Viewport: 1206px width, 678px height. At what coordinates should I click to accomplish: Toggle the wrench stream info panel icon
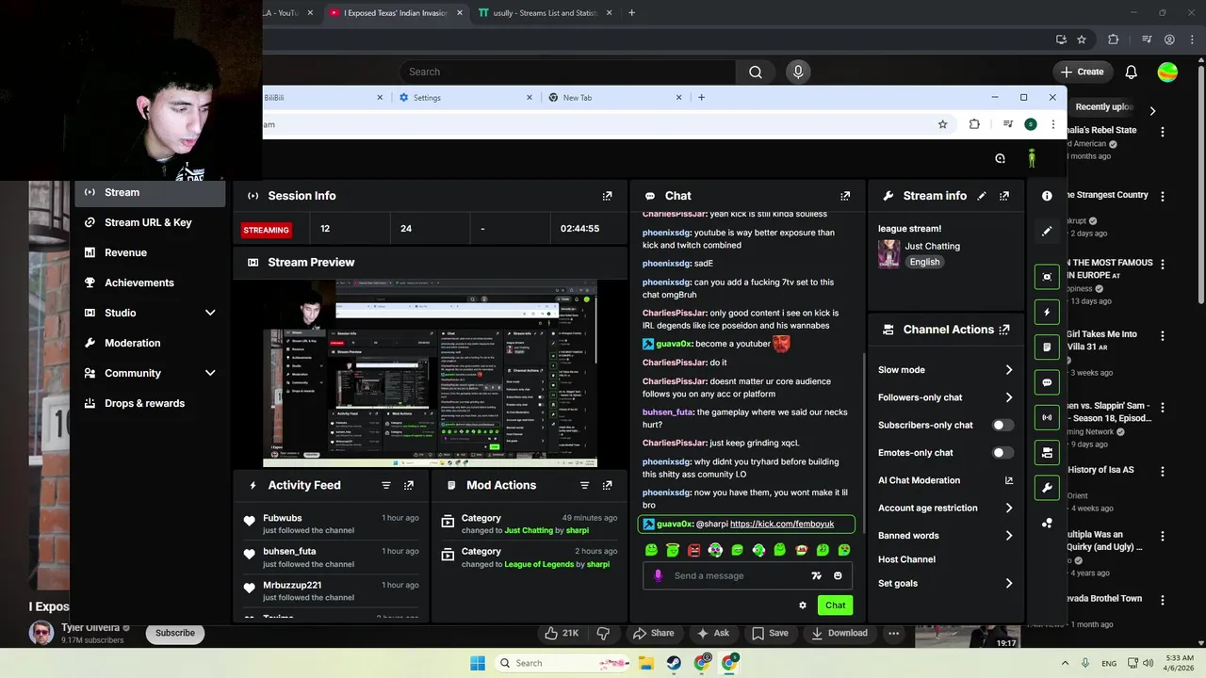click(1047, 488)
